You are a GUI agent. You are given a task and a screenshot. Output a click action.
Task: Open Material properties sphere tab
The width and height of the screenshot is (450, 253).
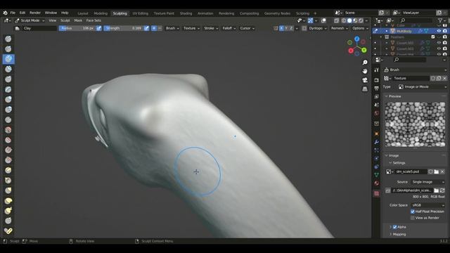(x=377, y=183)
